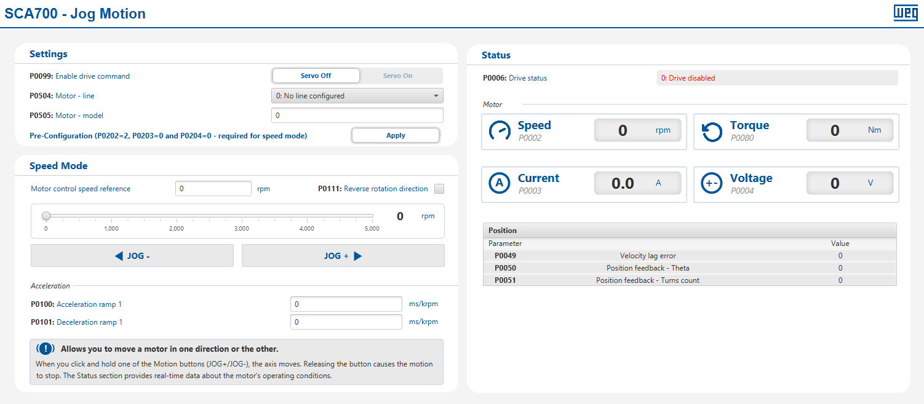The width and height of the screenshot is (924, 404).
Task: Click the P0050 parameter cell
Action: [505, 268]
